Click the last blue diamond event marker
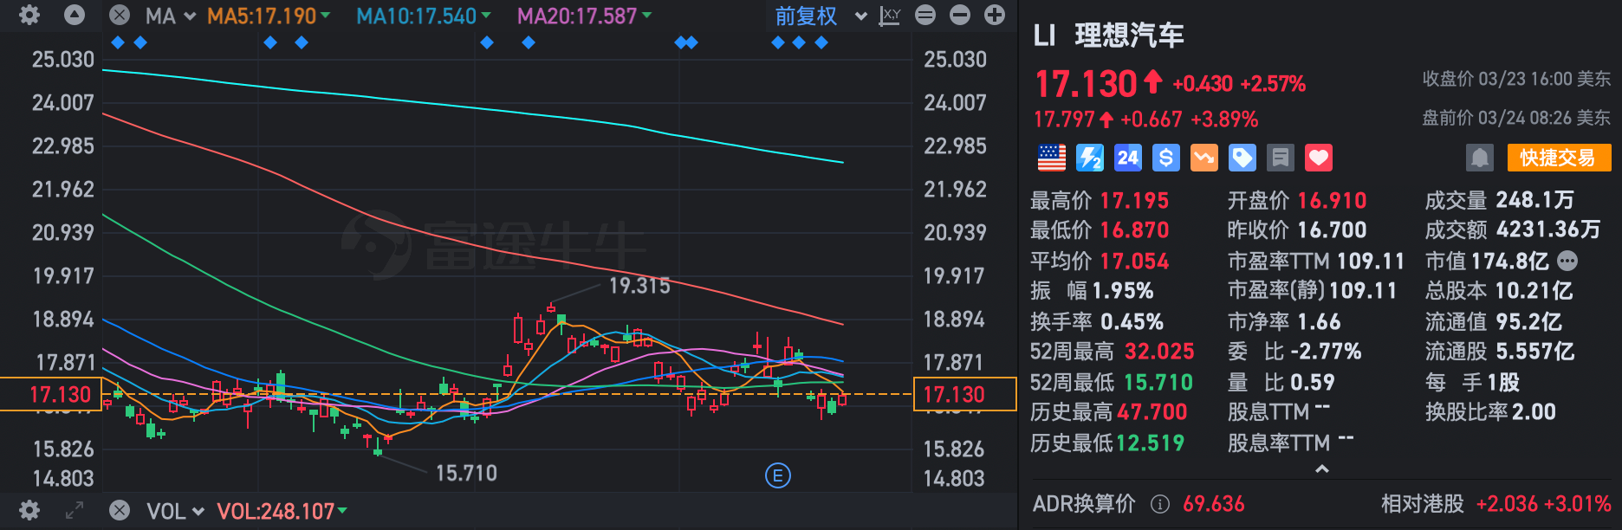This screenshot has width=1622, height=530. tap(821, 42)
